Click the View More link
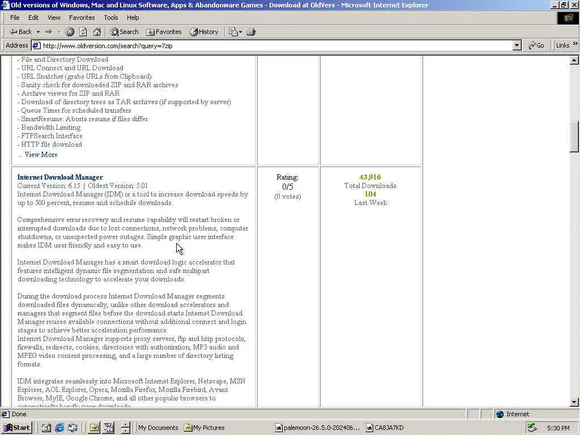 (x=41, y=155)
